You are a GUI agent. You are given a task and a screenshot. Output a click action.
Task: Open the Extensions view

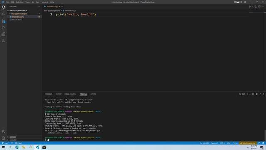point(3,34)
